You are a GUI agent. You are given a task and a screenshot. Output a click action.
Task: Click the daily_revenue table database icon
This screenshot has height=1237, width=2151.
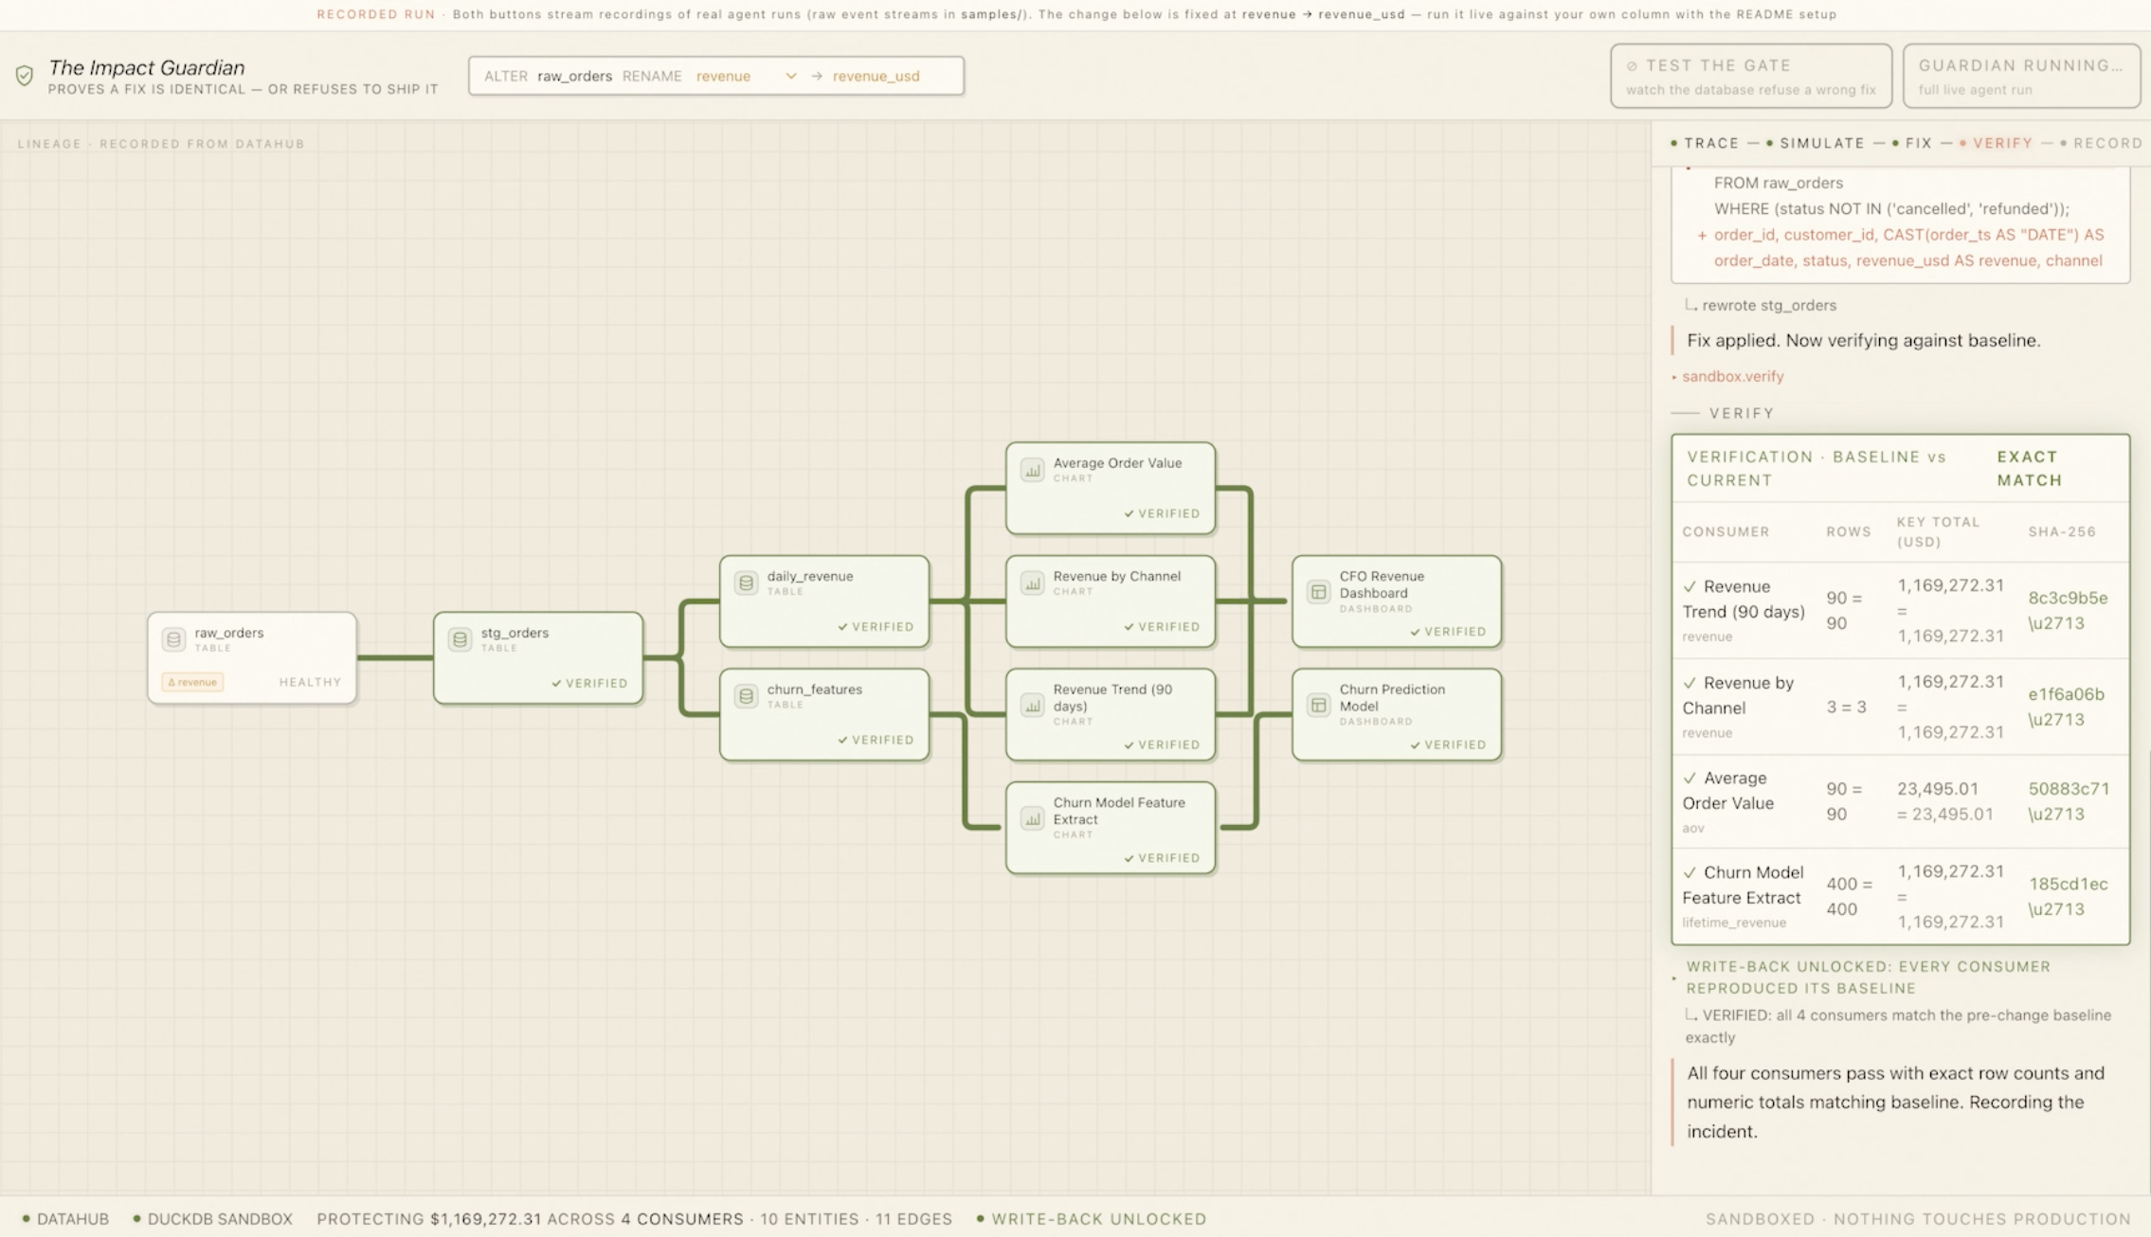(x=746, y=583)
